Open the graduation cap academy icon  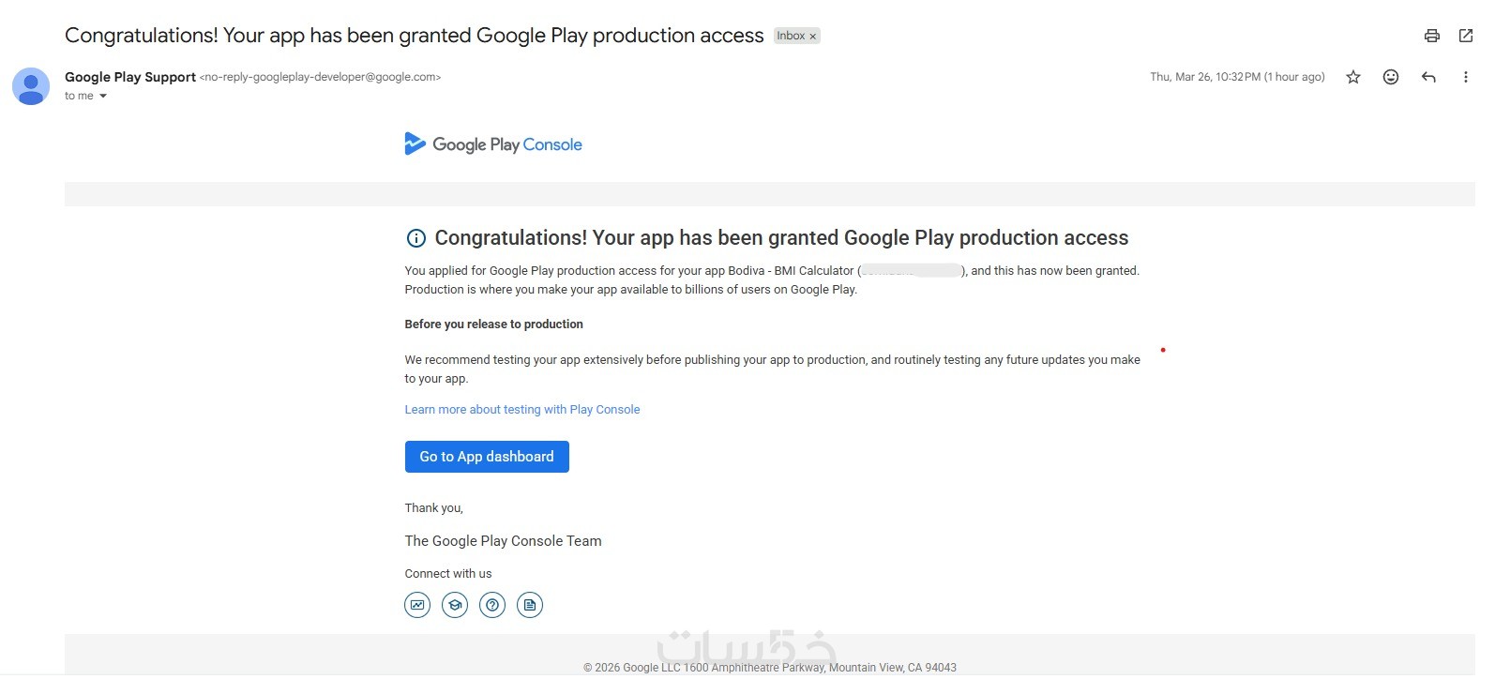pyautogui.click(x=455, y=605)
